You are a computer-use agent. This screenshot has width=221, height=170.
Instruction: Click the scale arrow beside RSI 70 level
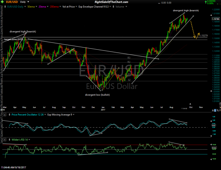point(211,144)
